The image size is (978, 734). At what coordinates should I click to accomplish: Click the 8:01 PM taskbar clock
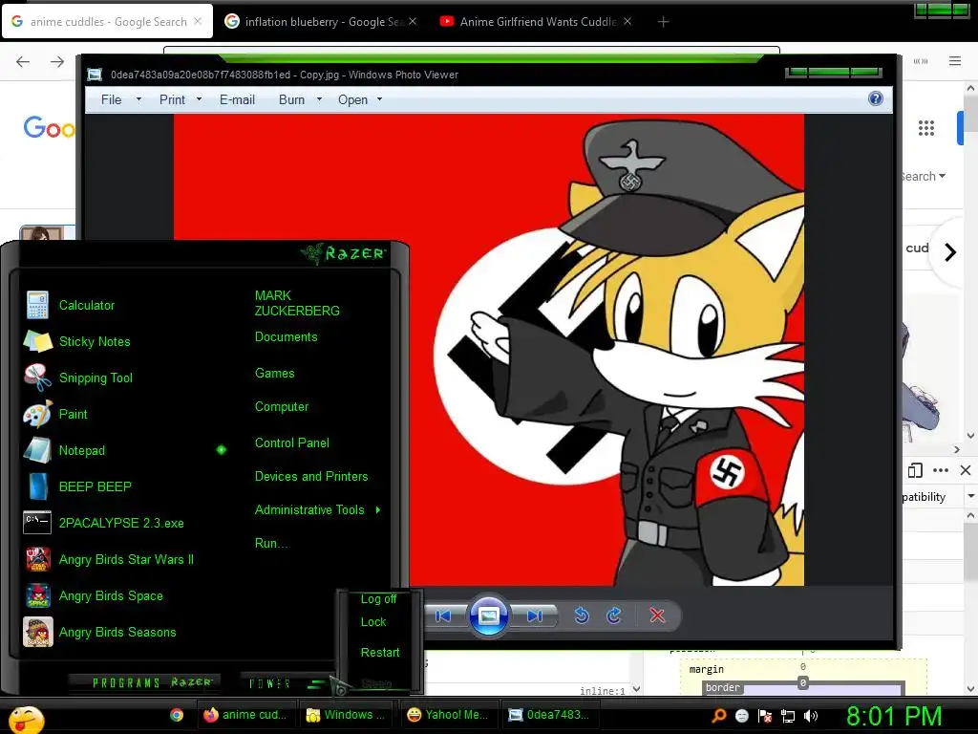(x=894, y=716)
